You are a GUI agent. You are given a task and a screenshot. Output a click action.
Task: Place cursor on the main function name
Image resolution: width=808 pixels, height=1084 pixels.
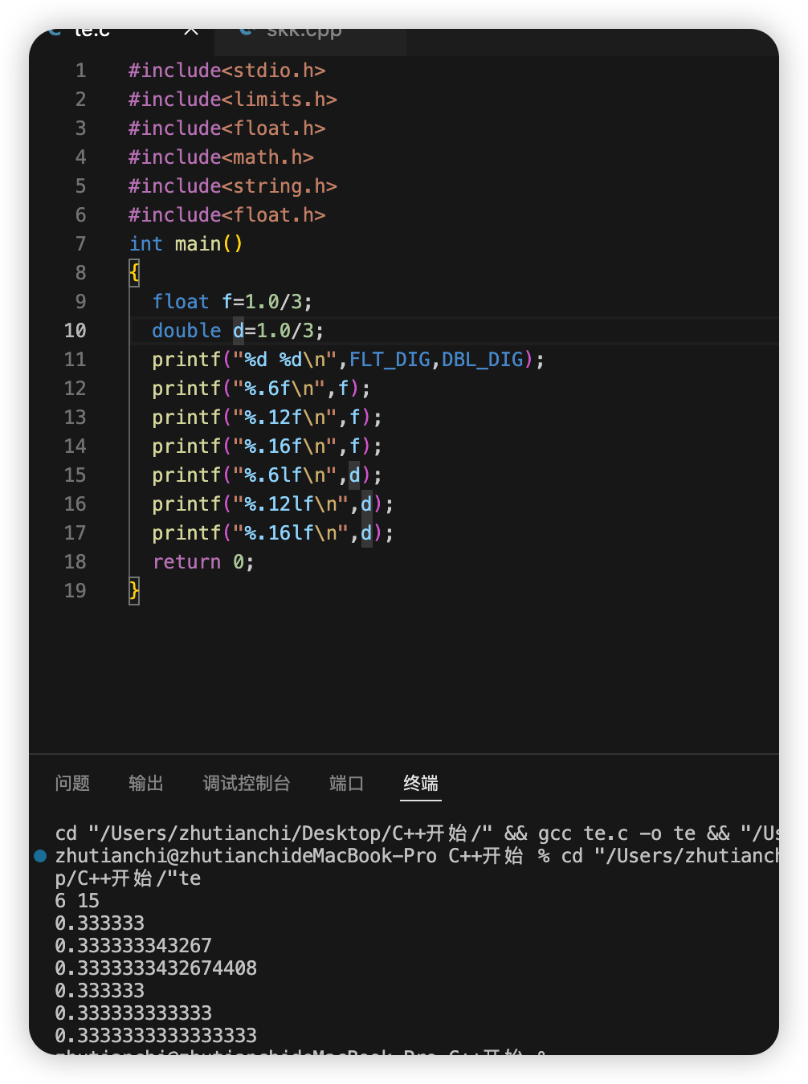198,244
